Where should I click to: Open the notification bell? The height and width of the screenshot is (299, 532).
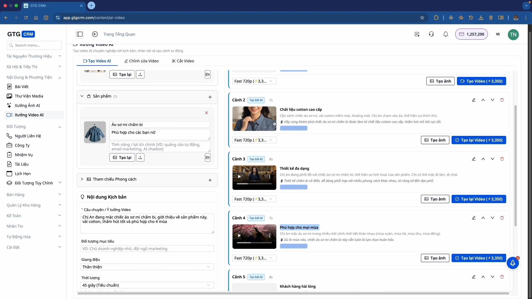click(446, 34)
